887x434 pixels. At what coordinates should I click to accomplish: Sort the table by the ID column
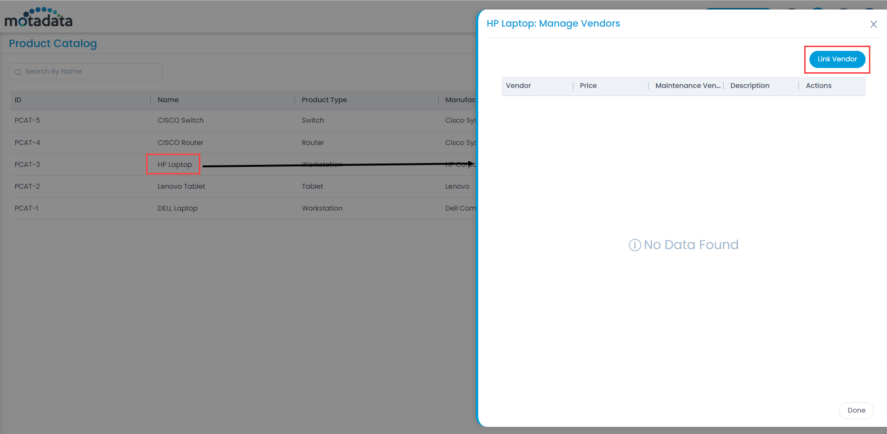(x=18, y=100)
